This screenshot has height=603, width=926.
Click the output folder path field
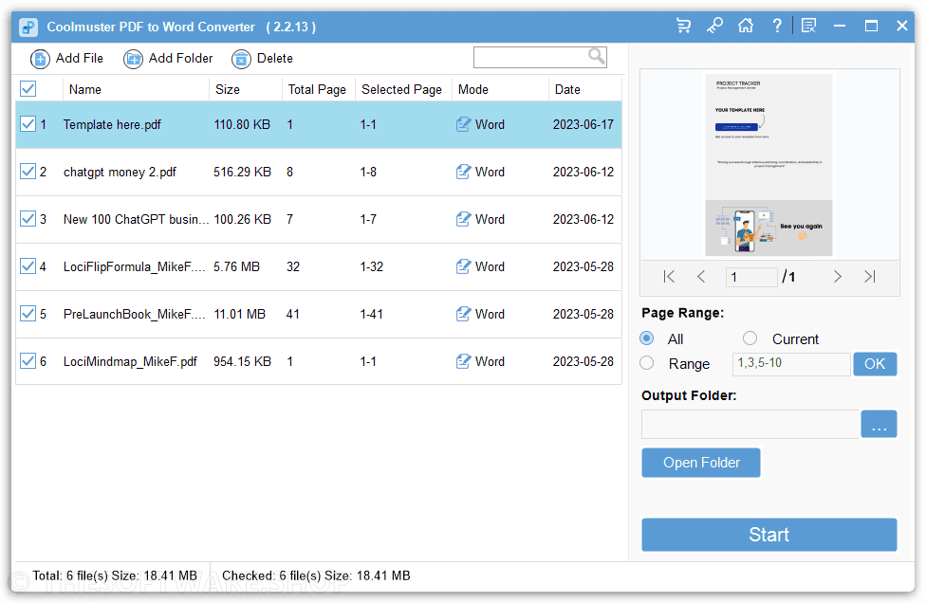click(750, 424)
